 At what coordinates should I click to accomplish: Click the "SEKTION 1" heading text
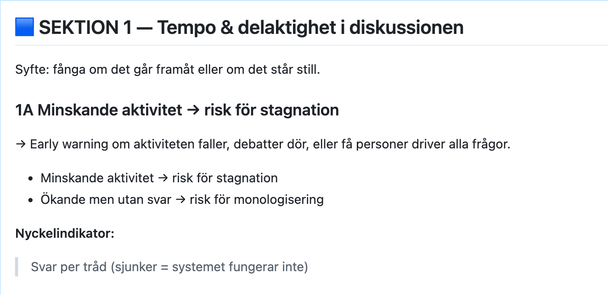point(85,28)
